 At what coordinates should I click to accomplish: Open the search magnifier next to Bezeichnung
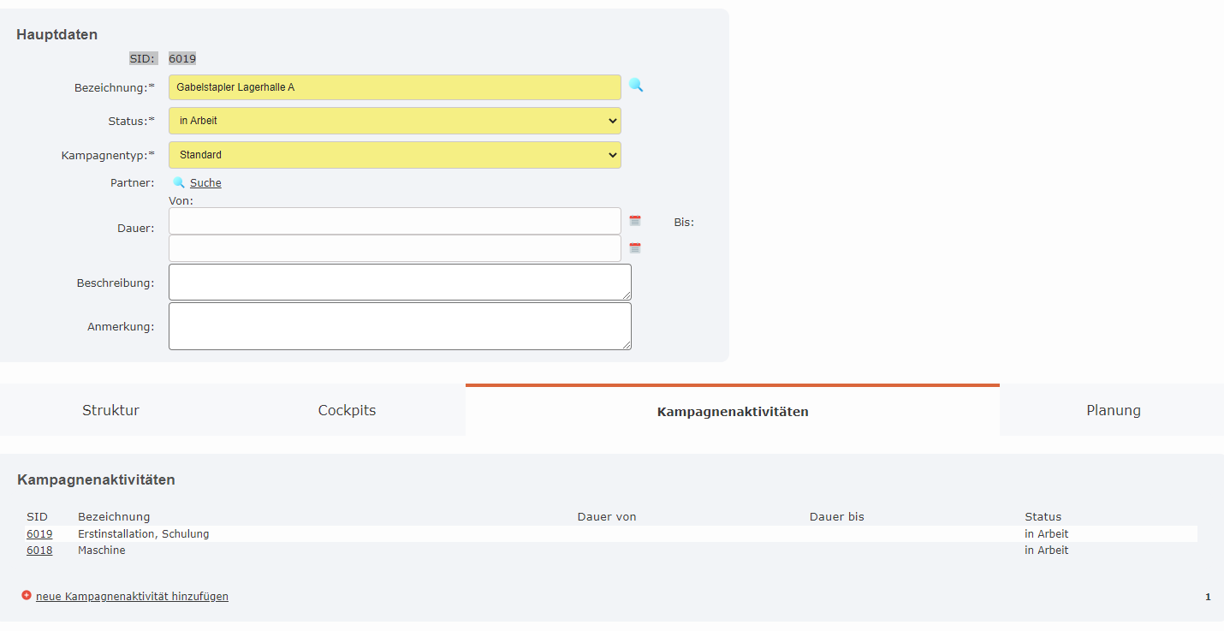[635, 86]
